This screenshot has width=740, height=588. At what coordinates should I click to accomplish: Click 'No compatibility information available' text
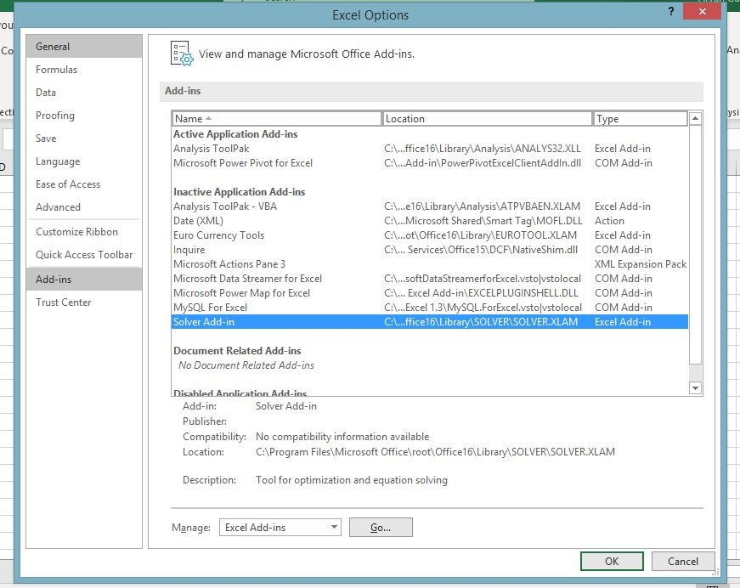coord(342,437)
